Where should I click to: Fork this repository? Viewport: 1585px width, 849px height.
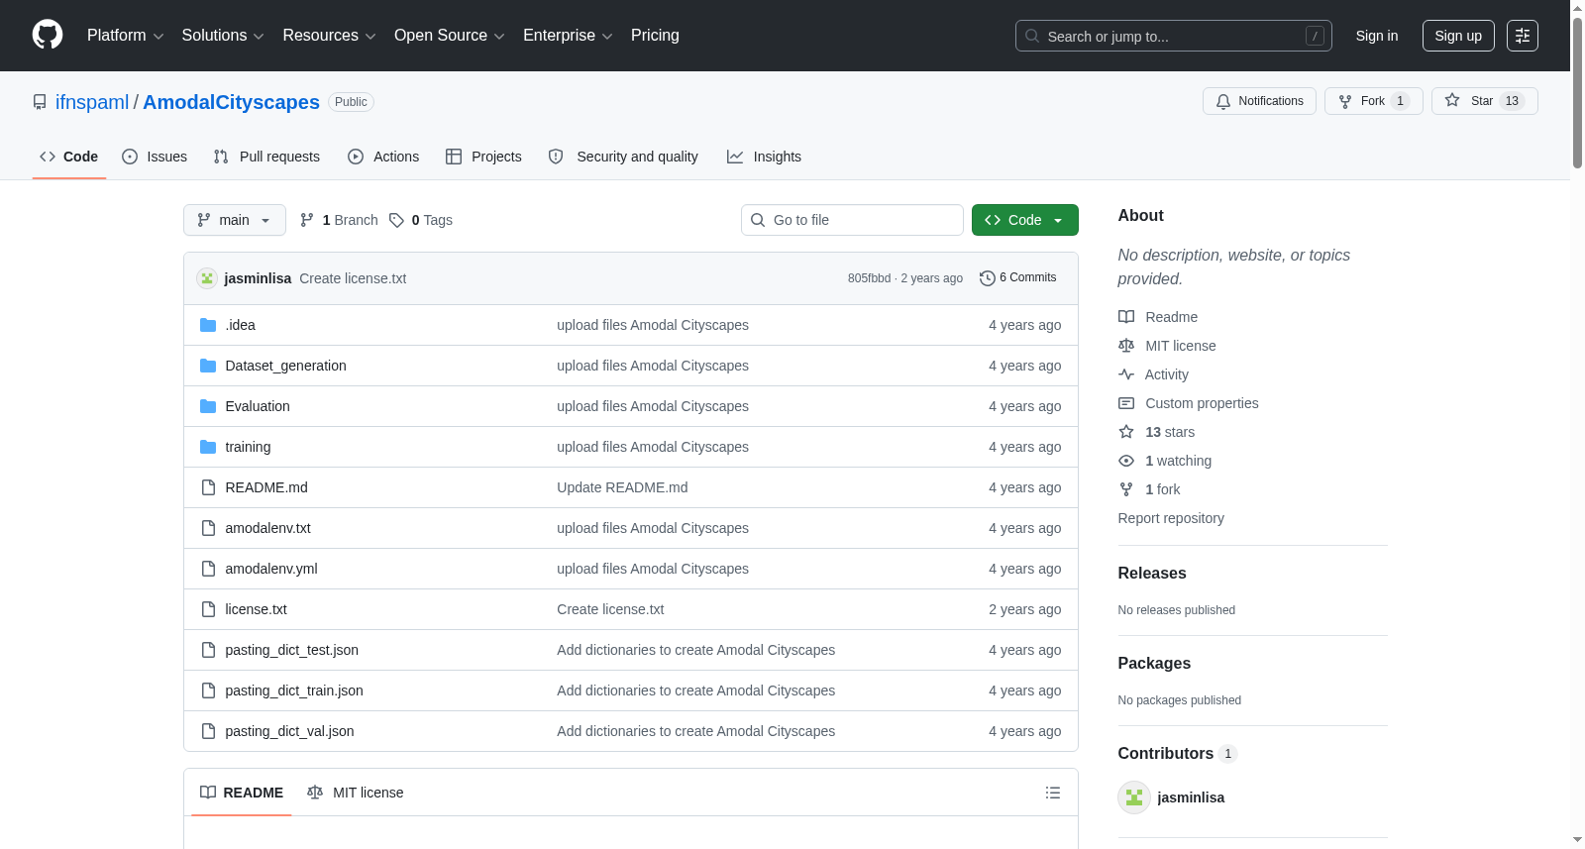(1373, 101)
